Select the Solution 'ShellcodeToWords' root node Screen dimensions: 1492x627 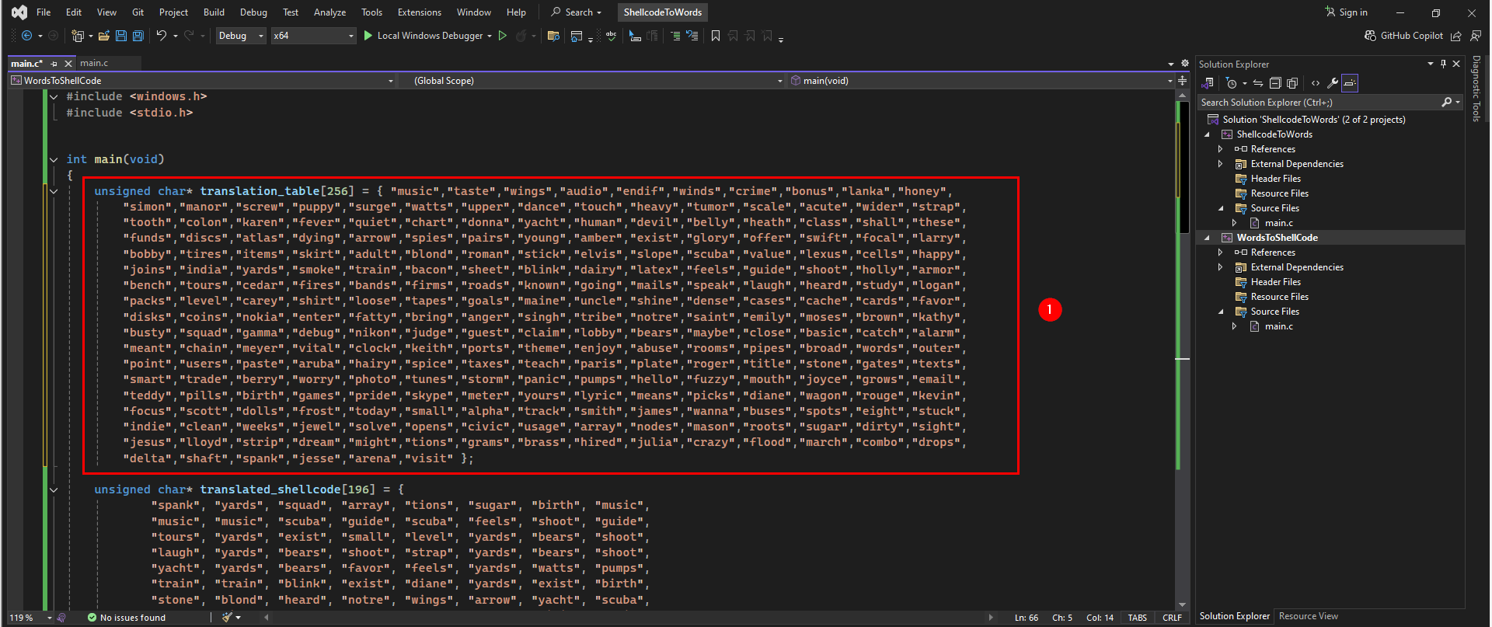pyautogui.click(x=1313, y=120)
